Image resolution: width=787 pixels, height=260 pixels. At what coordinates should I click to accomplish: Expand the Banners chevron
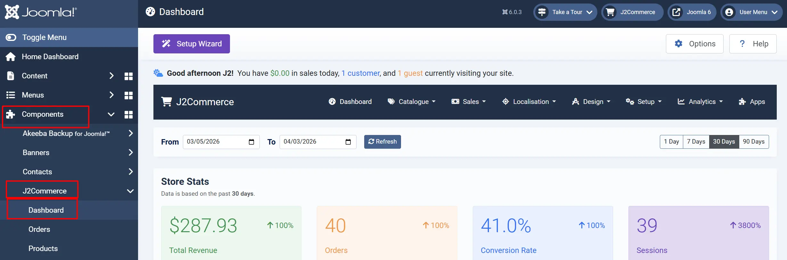click(130, 153)
